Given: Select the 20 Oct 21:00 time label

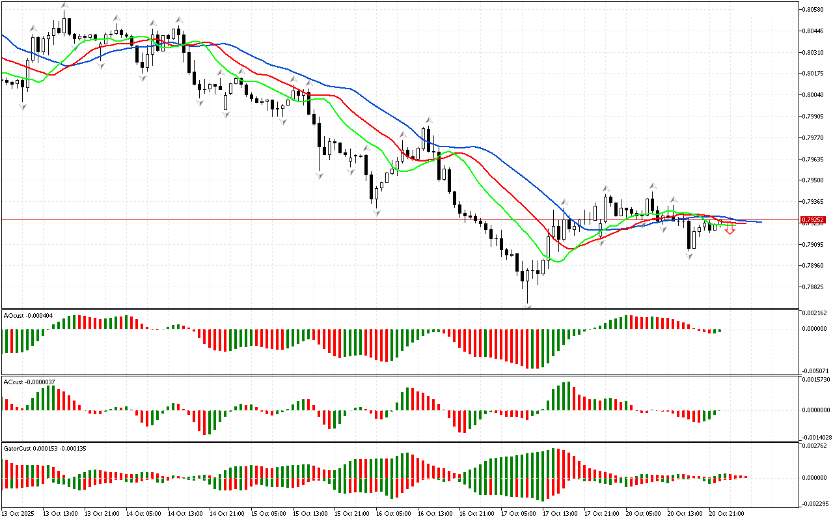Looking at the screenshot, I should click(726, 514).
